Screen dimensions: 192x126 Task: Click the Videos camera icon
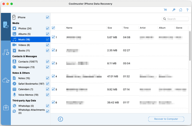[14, 45]
